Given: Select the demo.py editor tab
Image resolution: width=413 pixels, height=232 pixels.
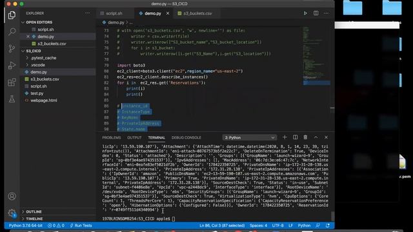Looking at the screenshot, I should click(153, 13).
